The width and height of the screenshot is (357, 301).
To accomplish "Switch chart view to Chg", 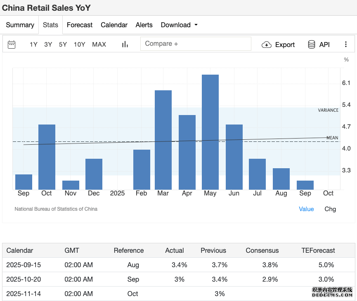I will point(330,209).
